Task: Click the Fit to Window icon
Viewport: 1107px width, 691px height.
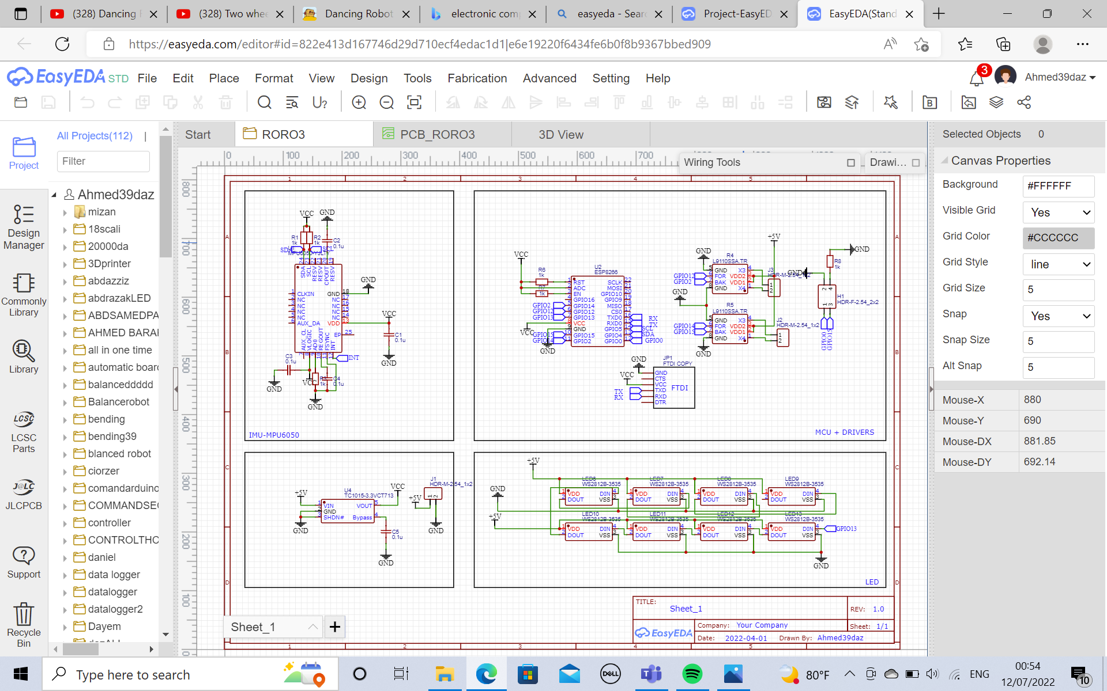Action: pos(414,103)
